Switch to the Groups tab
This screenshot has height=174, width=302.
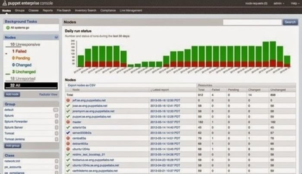19,9
